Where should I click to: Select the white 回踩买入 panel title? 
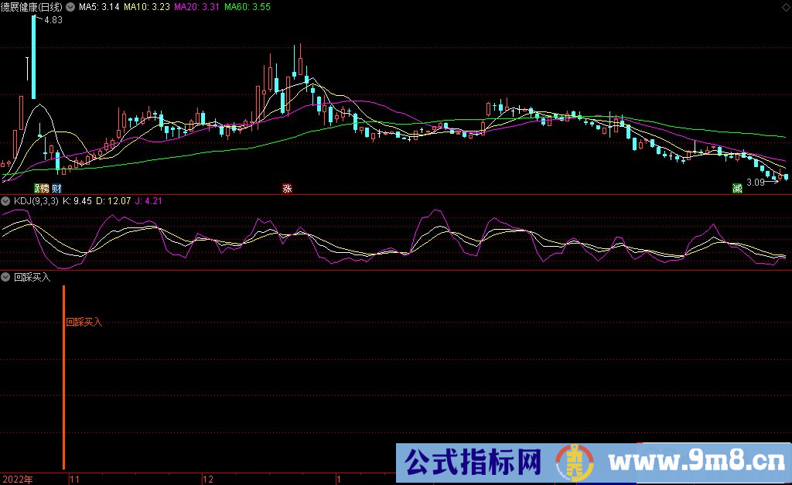coord(32,277)
